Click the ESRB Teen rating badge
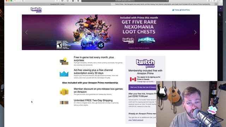The image size is (226, 127). click(59, 45)
